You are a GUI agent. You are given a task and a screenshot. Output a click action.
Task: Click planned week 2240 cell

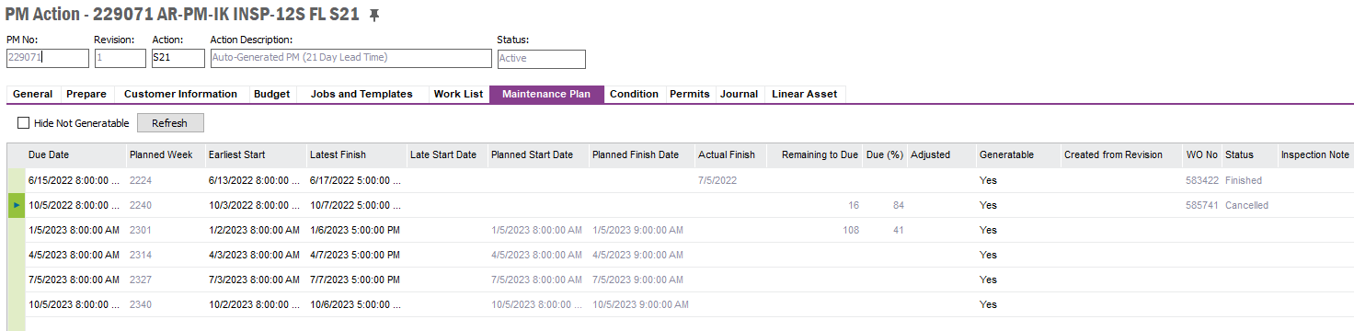tap(166, 205)
